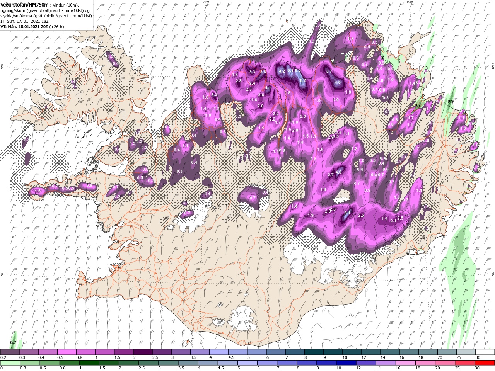Image resolution: width=495 pixels, height=371 pixels.
Task: Select the blue rain swatch labeled 7
Action: [x=287, y=363]
